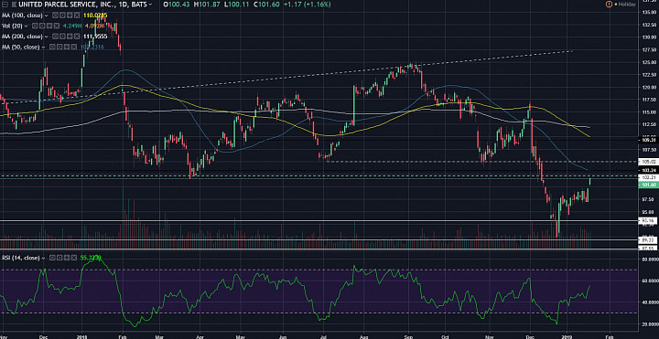
Task: Click the 125.00 price axis tick
Action: [x=649, y=62]
